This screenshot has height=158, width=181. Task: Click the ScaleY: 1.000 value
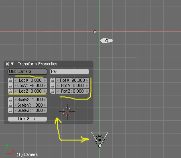pyautogui.click(x=30, y=105)
